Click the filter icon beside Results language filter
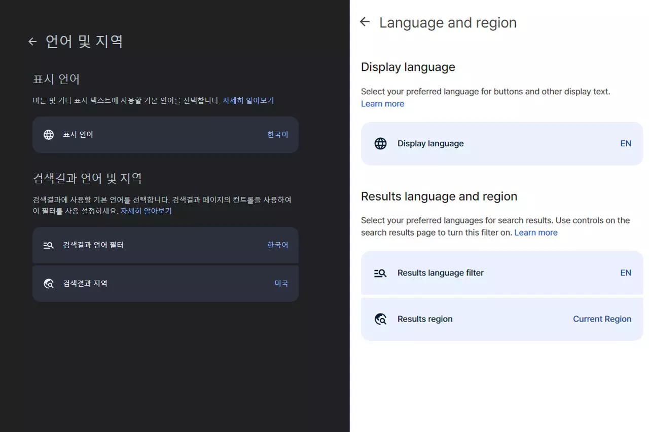Screen dimensions: 649x432 point(380,272)
